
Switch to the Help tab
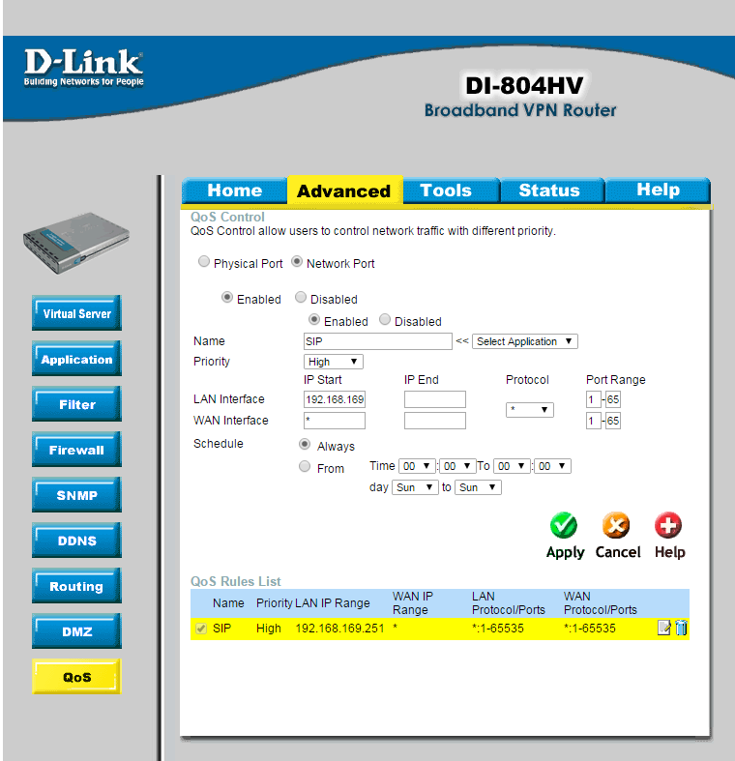pos(658,190)
